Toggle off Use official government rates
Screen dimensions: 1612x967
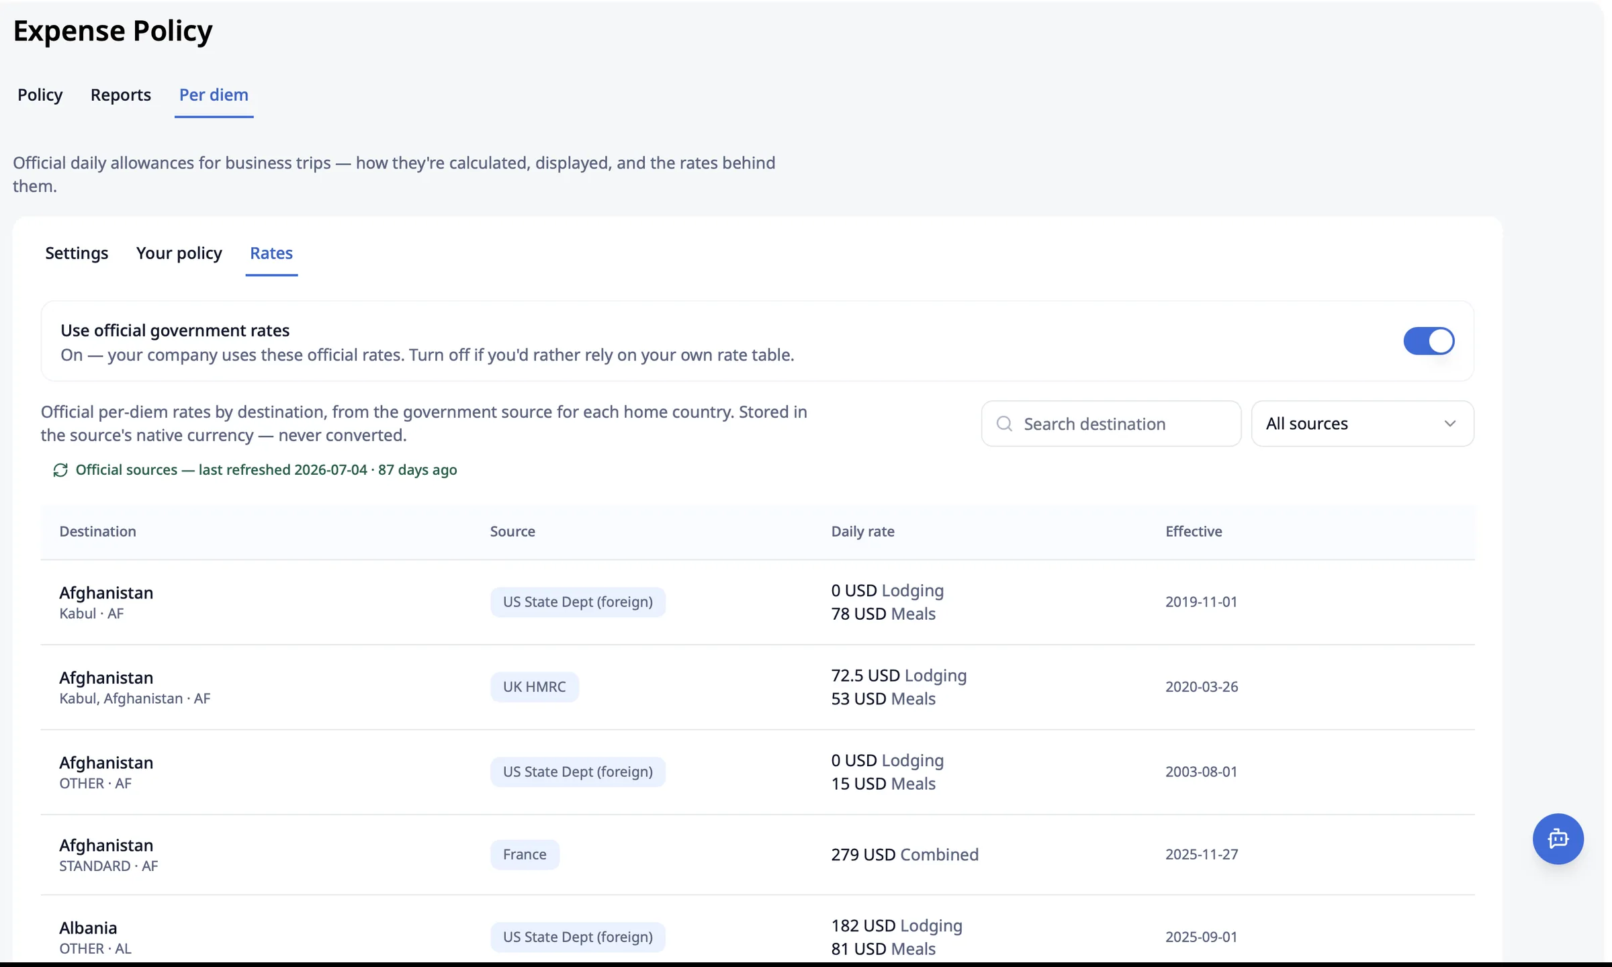click(x=1429, y=341)
